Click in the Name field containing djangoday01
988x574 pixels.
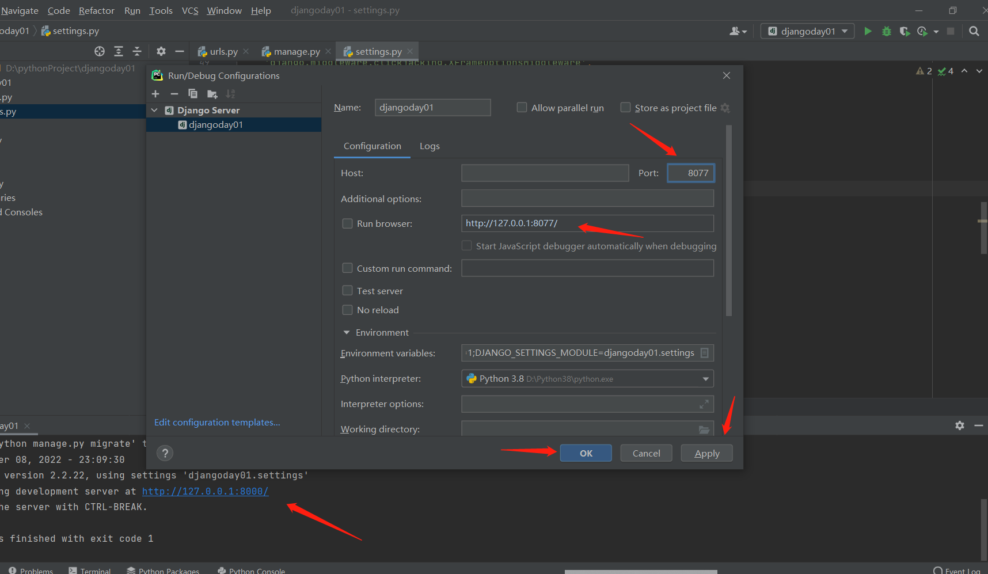[433, 108]
